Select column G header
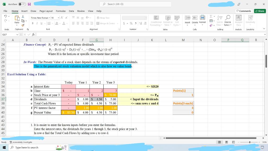The width and height of the screenshot is (268, 151). pyautogui.click(x=97, y=40)
